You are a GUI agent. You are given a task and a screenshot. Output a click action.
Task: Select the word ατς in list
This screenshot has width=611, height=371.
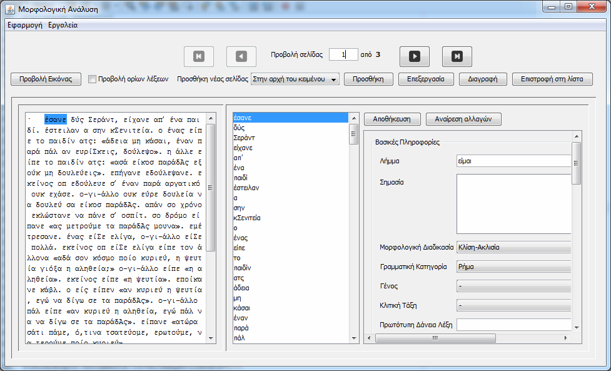click(x=290, y=278)
